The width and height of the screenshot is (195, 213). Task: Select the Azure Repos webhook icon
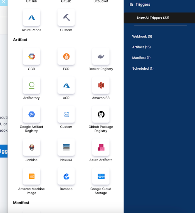[x=32, y=18]
